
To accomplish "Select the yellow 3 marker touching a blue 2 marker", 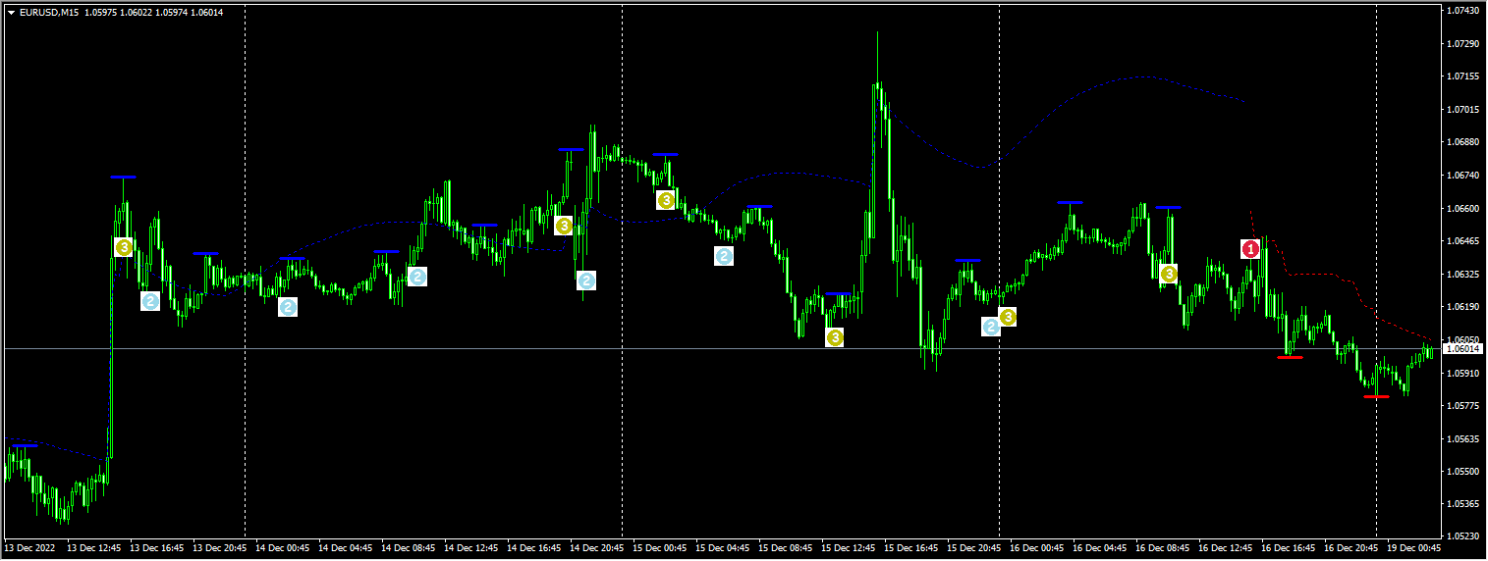I will tap(1008, 317).
